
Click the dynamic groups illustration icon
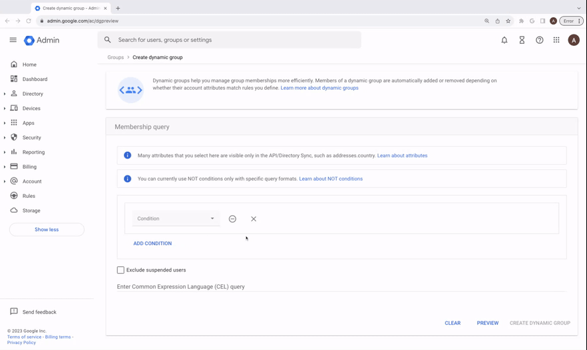pyautogui.click(x=130, y=90)
